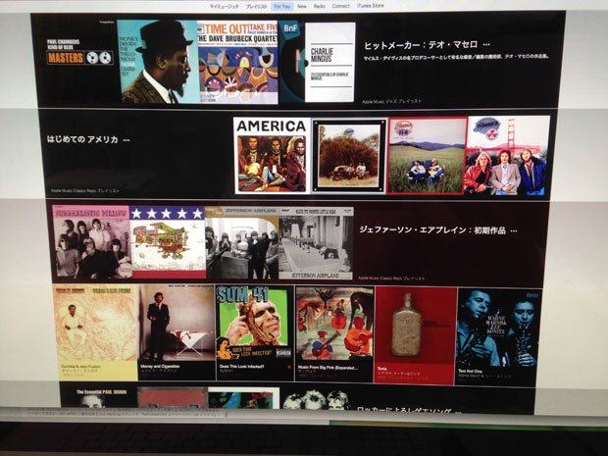
Task: Open the Radio tab
Action: point(320,6)
